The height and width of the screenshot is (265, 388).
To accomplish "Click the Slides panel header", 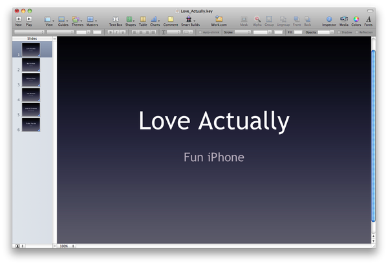I will coord(32,39).
